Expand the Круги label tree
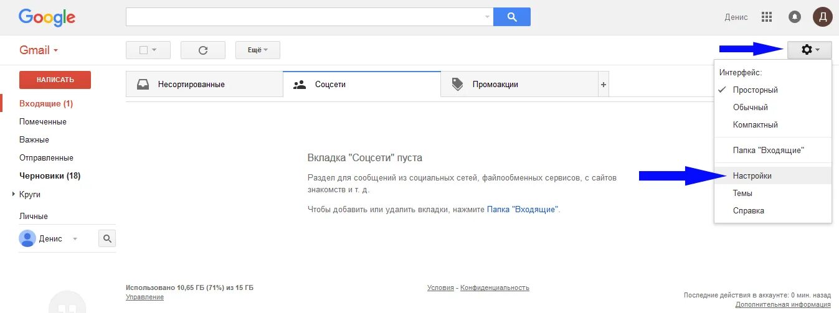The image size is (839, 313). click(14, 194)
